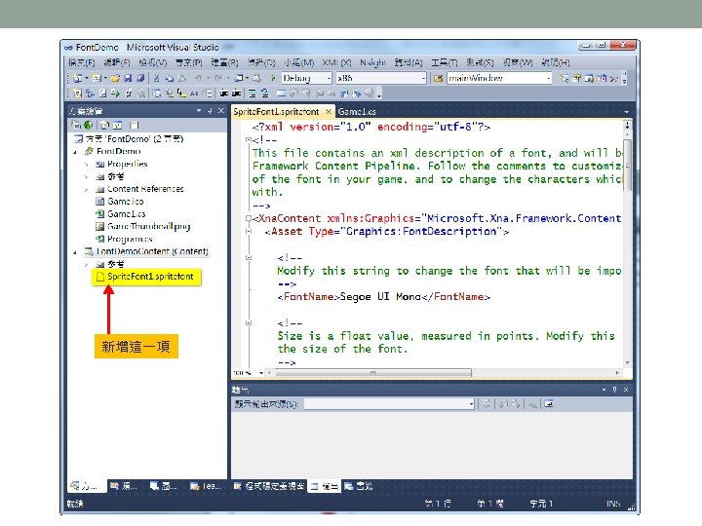Click Find in Files icon beside mainWindow box
702x526 pixels.
pos(439,78)
